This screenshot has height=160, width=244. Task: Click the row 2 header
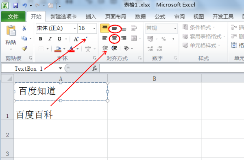(x=7, y=129)
